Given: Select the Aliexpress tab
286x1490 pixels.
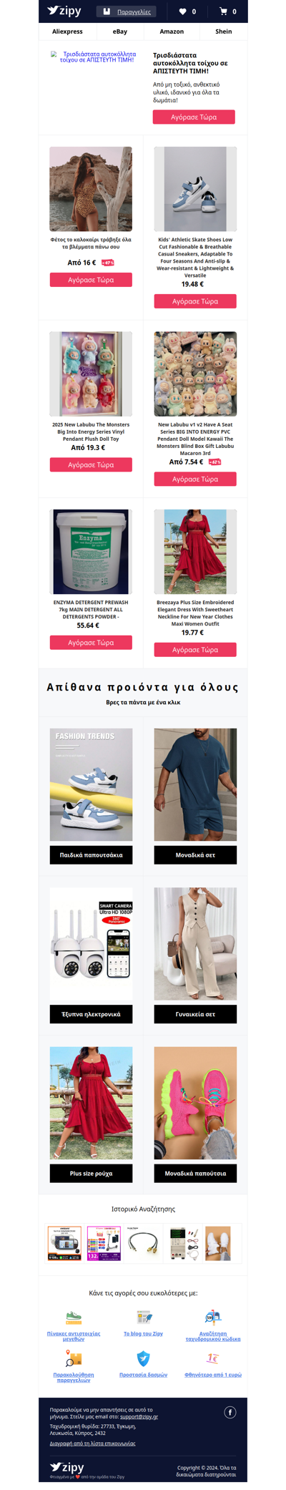Looking at the screenshot, I should coord(67,31).
